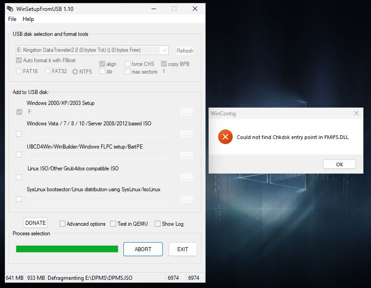This screenshot has height=288, width=371.
Task: Toggle Windows 2000/XP/2003 Setup checkbox
Action: [x=19, y=112]
